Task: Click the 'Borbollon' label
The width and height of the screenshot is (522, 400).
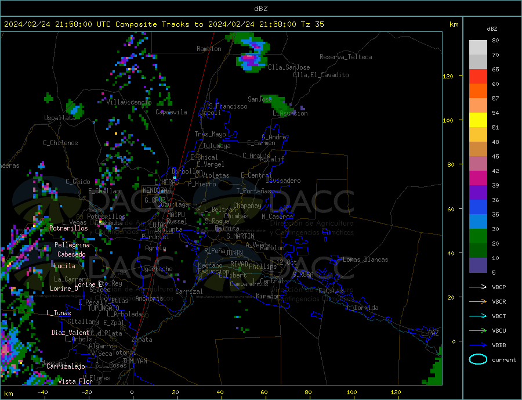Action: click(187, 171)
